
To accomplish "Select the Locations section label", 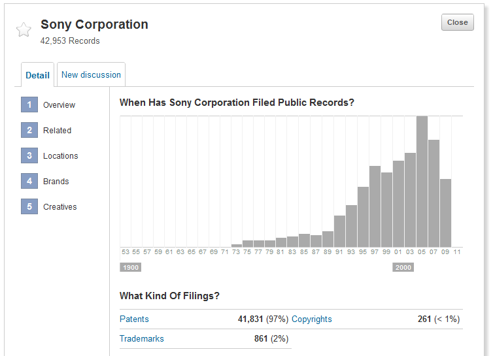I will point(60,156).
